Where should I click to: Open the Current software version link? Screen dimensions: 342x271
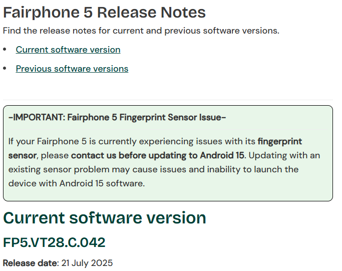[68, 50]
